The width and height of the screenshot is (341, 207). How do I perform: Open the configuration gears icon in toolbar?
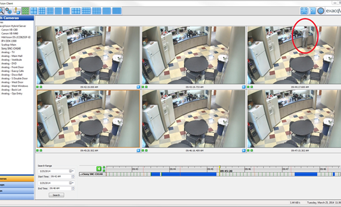coord(9,11)
